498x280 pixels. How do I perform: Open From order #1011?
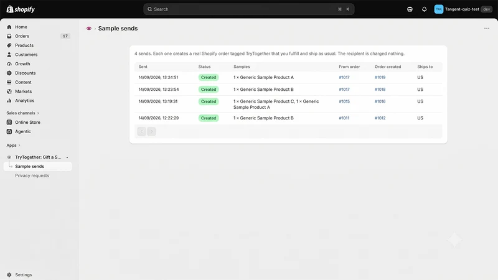(344, 118)
